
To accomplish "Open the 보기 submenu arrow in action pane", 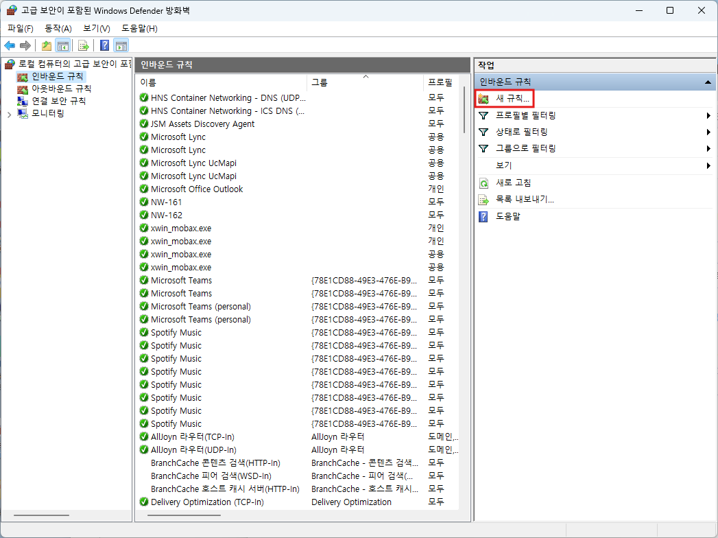I will pos(708,165).
